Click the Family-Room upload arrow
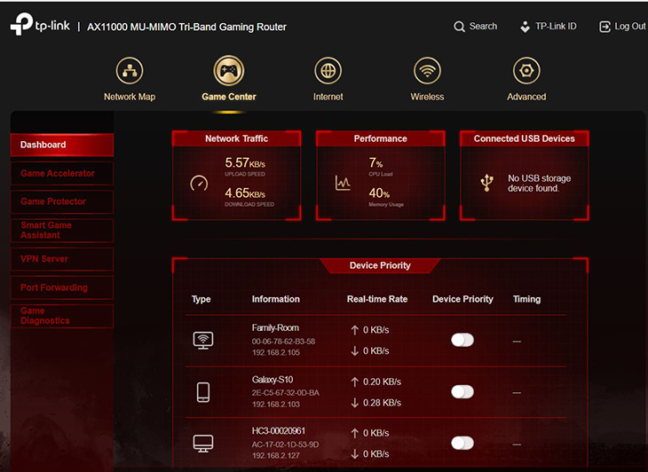The height and width of the screenshot is (472, 648). [354, 330]
